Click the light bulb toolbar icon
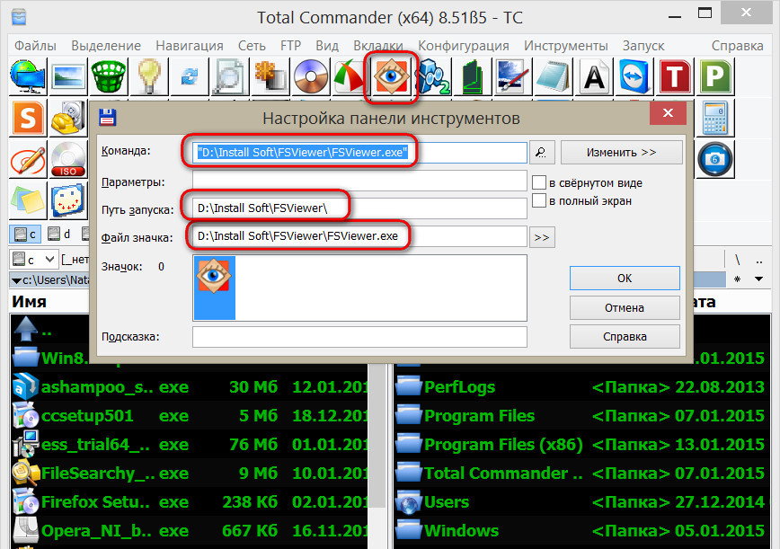Viewport: 780px width, 549px height. [149, 76]
